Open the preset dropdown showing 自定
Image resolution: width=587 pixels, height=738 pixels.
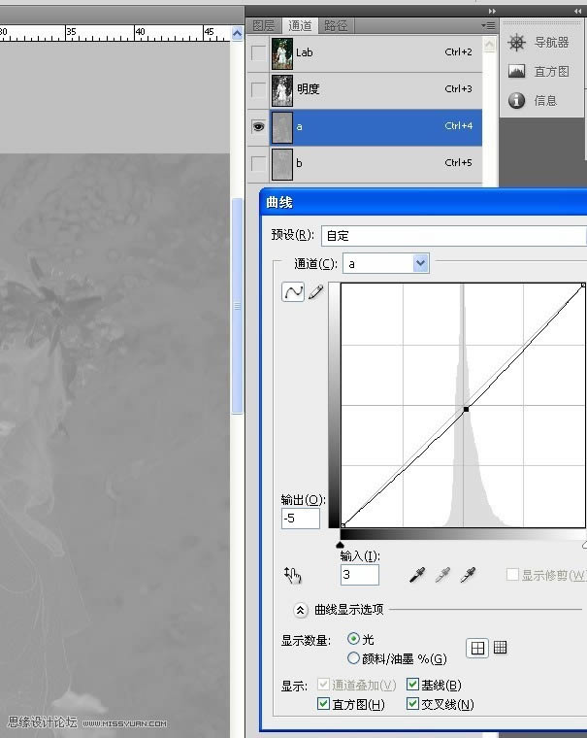(x=453, y=235)
